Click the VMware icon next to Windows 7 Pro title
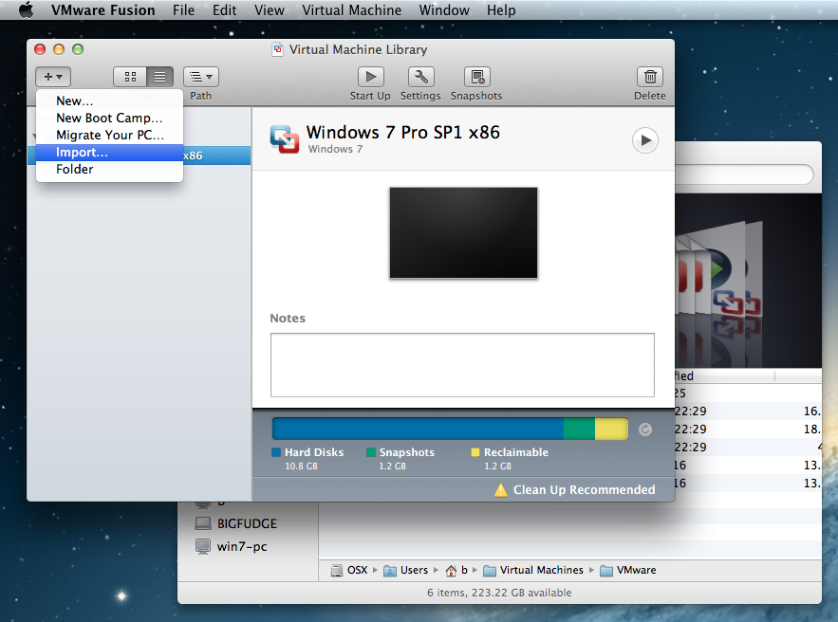The image size is (838, 622). pyautogui.click(x=285, y=139)
